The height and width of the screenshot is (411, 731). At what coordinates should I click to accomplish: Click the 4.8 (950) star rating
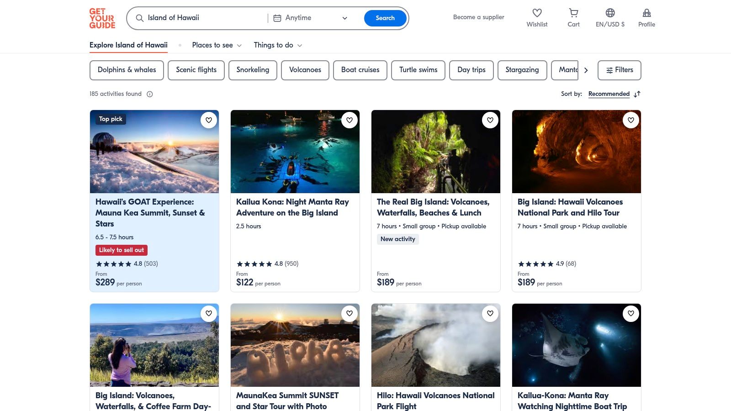267,264
